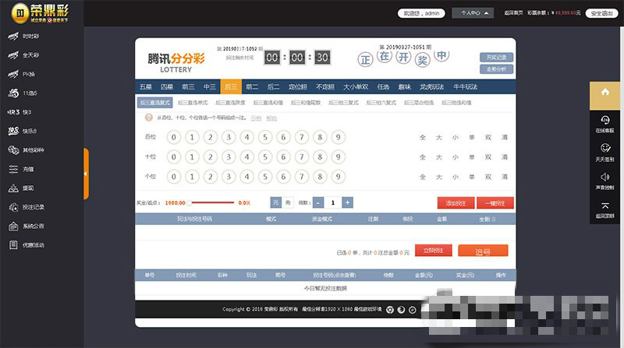This screenshot has height=348, width=624.
Task: Click the 立即投注 button
Action: click(x=434, y=250)
